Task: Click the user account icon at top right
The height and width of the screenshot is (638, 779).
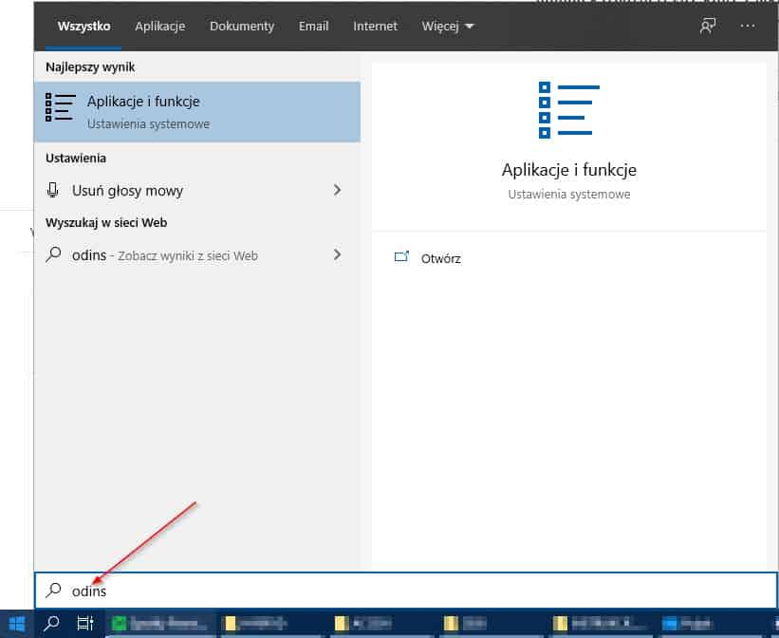Action: (x=707, y=27)
